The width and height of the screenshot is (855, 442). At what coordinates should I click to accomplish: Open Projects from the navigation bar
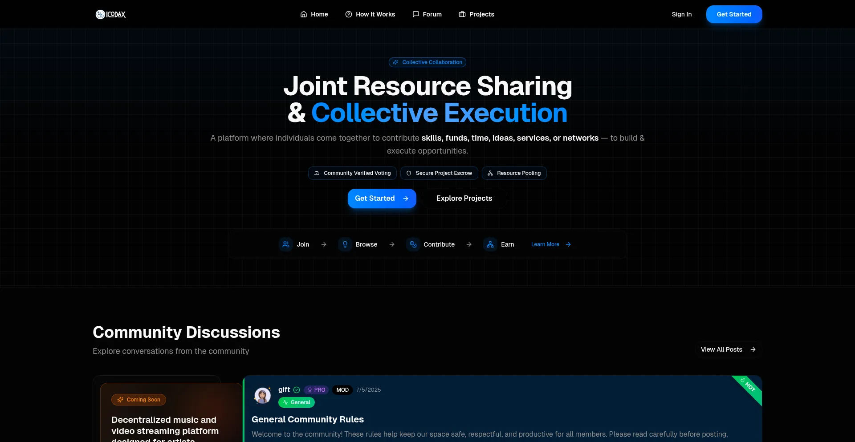[476, 14]
